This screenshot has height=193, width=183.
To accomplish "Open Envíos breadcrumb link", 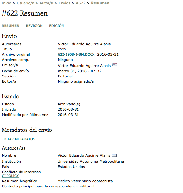I will point(64,3).
